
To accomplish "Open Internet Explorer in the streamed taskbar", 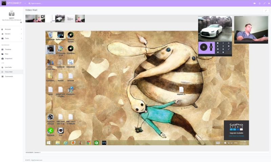I will tap(65, 143).
